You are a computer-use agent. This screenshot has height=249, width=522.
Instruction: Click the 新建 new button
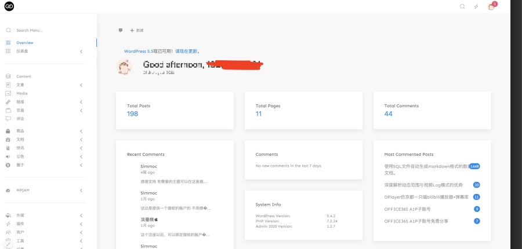[x=137, y=30]
